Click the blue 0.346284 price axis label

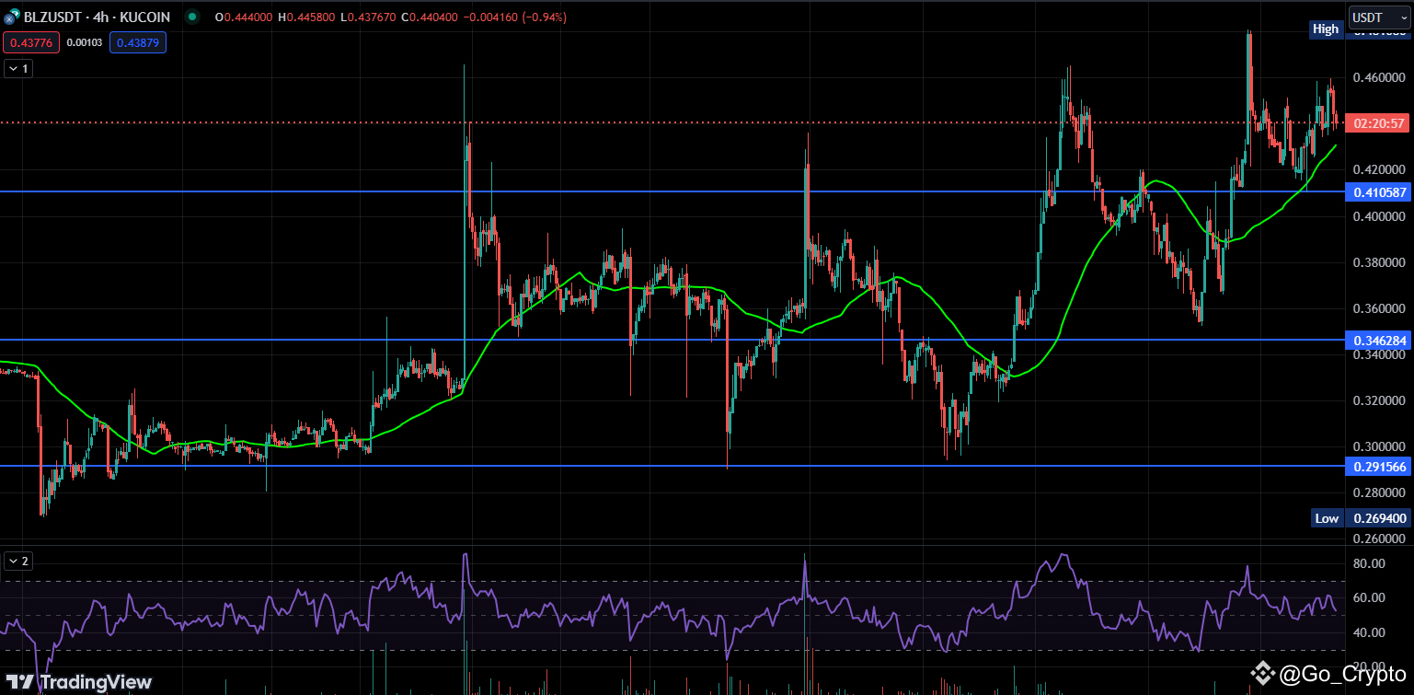click(1378, 341)
